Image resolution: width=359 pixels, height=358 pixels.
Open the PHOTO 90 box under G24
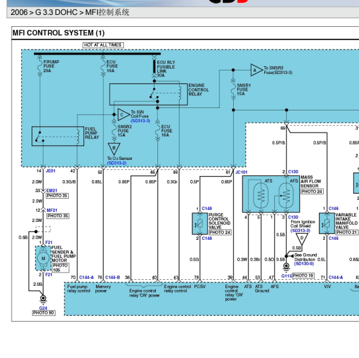44,313
